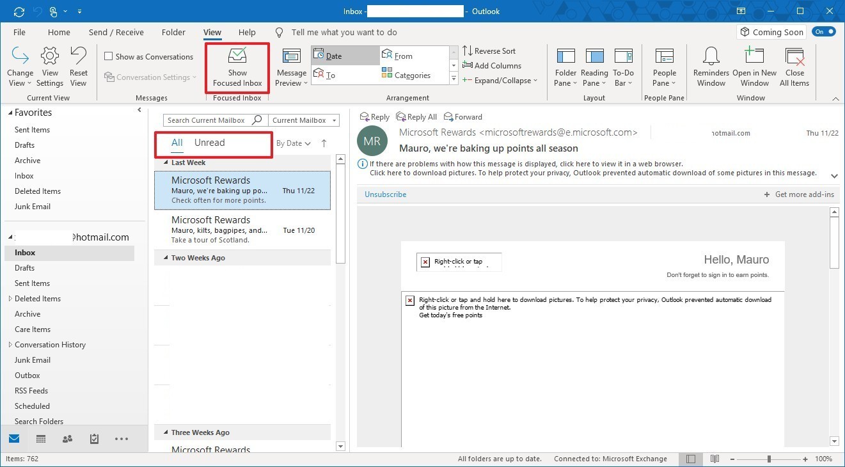This screenshot has width=845, height=467.
Task: Click the Coming Soon button
Action: [x=771, y=32]
